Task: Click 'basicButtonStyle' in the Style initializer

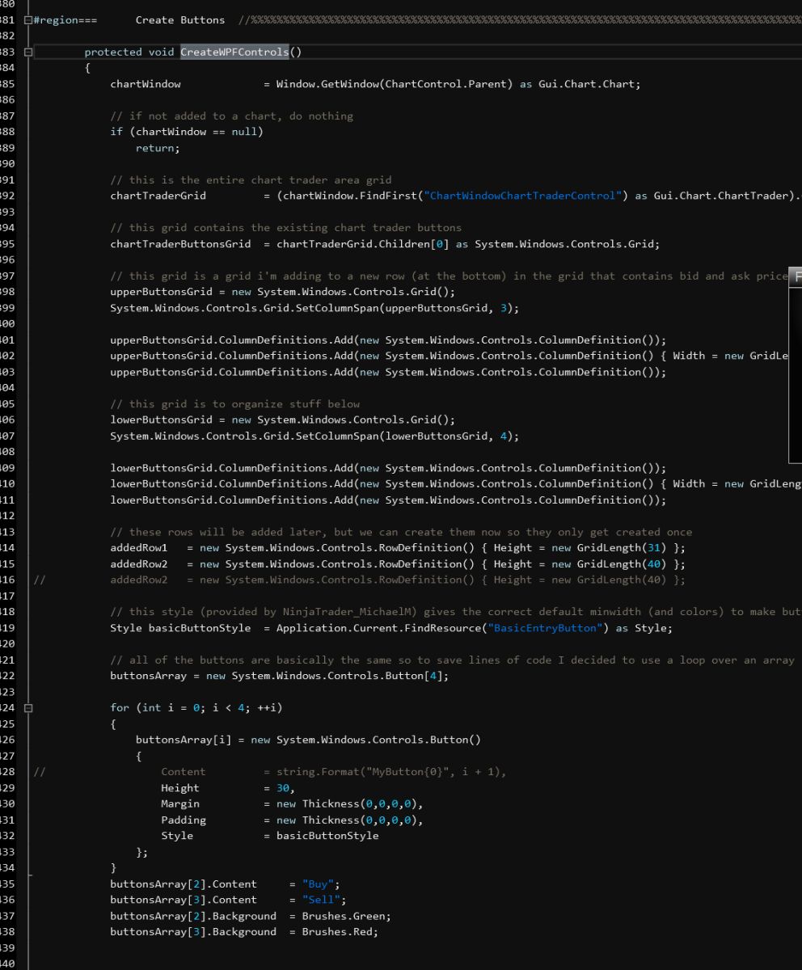Action: point(327,836)
